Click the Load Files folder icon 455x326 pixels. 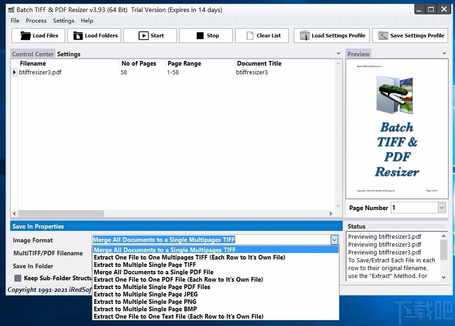pos(25,36)
